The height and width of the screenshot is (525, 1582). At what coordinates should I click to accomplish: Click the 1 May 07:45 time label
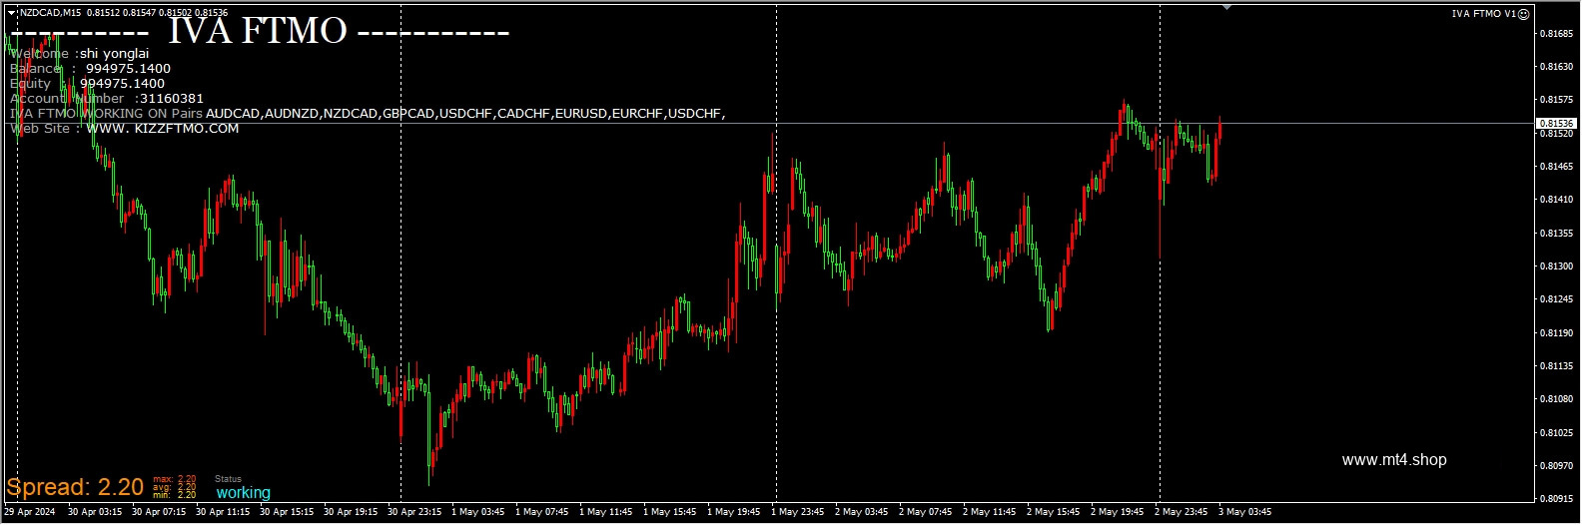542,512
